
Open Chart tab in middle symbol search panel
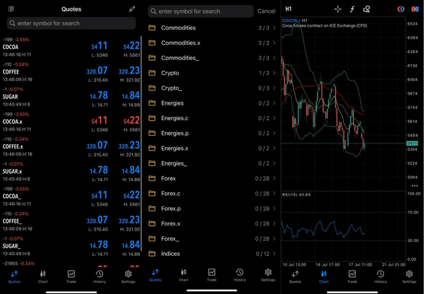(x=183, y=275)
